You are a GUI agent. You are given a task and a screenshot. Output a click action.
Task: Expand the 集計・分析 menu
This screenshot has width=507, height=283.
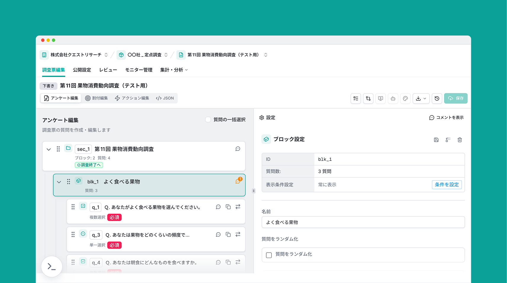point(174,70)
